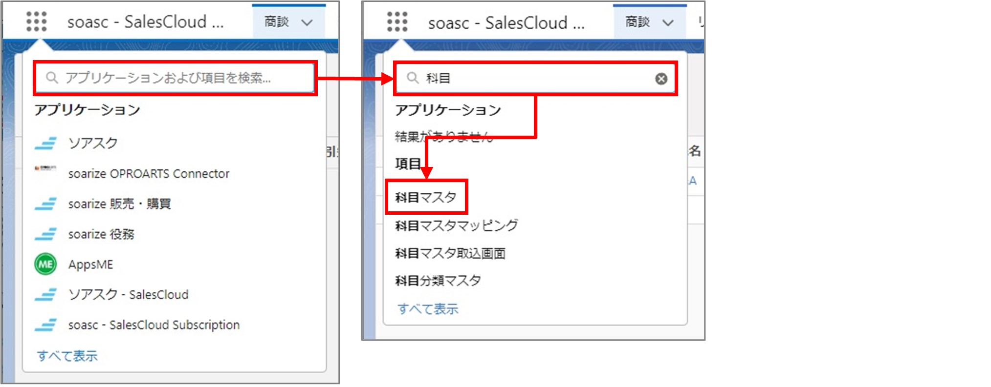Click the soarize 役務 app icon
Screen dimensions: 991x387
click(45, 234)
